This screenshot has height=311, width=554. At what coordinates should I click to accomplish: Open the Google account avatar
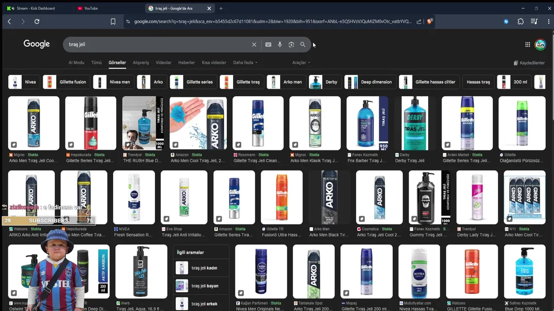coord(540,44)
